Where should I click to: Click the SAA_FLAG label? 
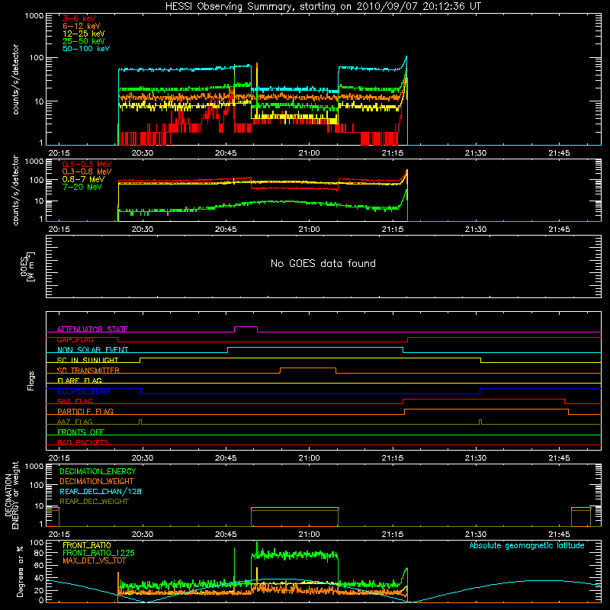pyautogui.click(x=75, y=401)
